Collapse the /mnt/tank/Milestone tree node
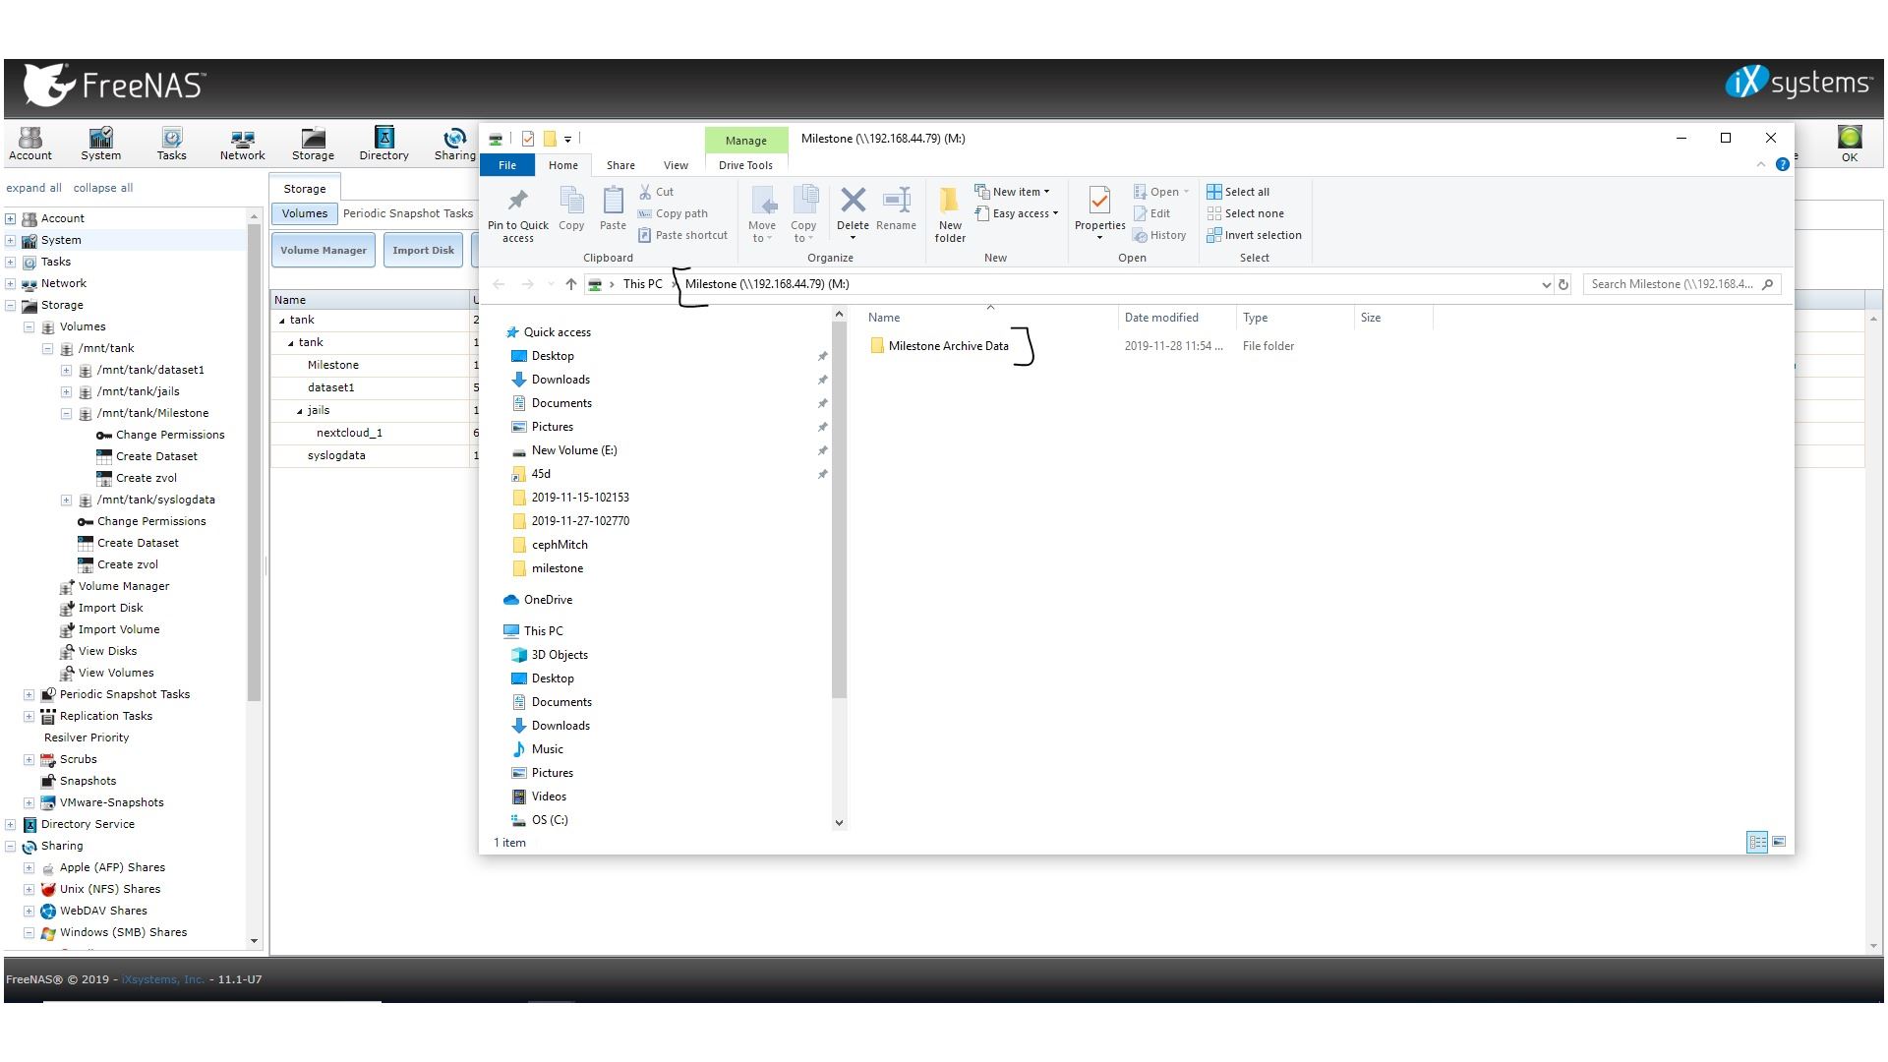Screen dimensions: 1888x1062 tap(66, 413)
